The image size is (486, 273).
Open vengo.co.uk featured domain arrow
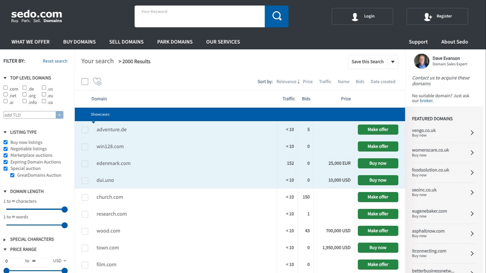point(472,133)
